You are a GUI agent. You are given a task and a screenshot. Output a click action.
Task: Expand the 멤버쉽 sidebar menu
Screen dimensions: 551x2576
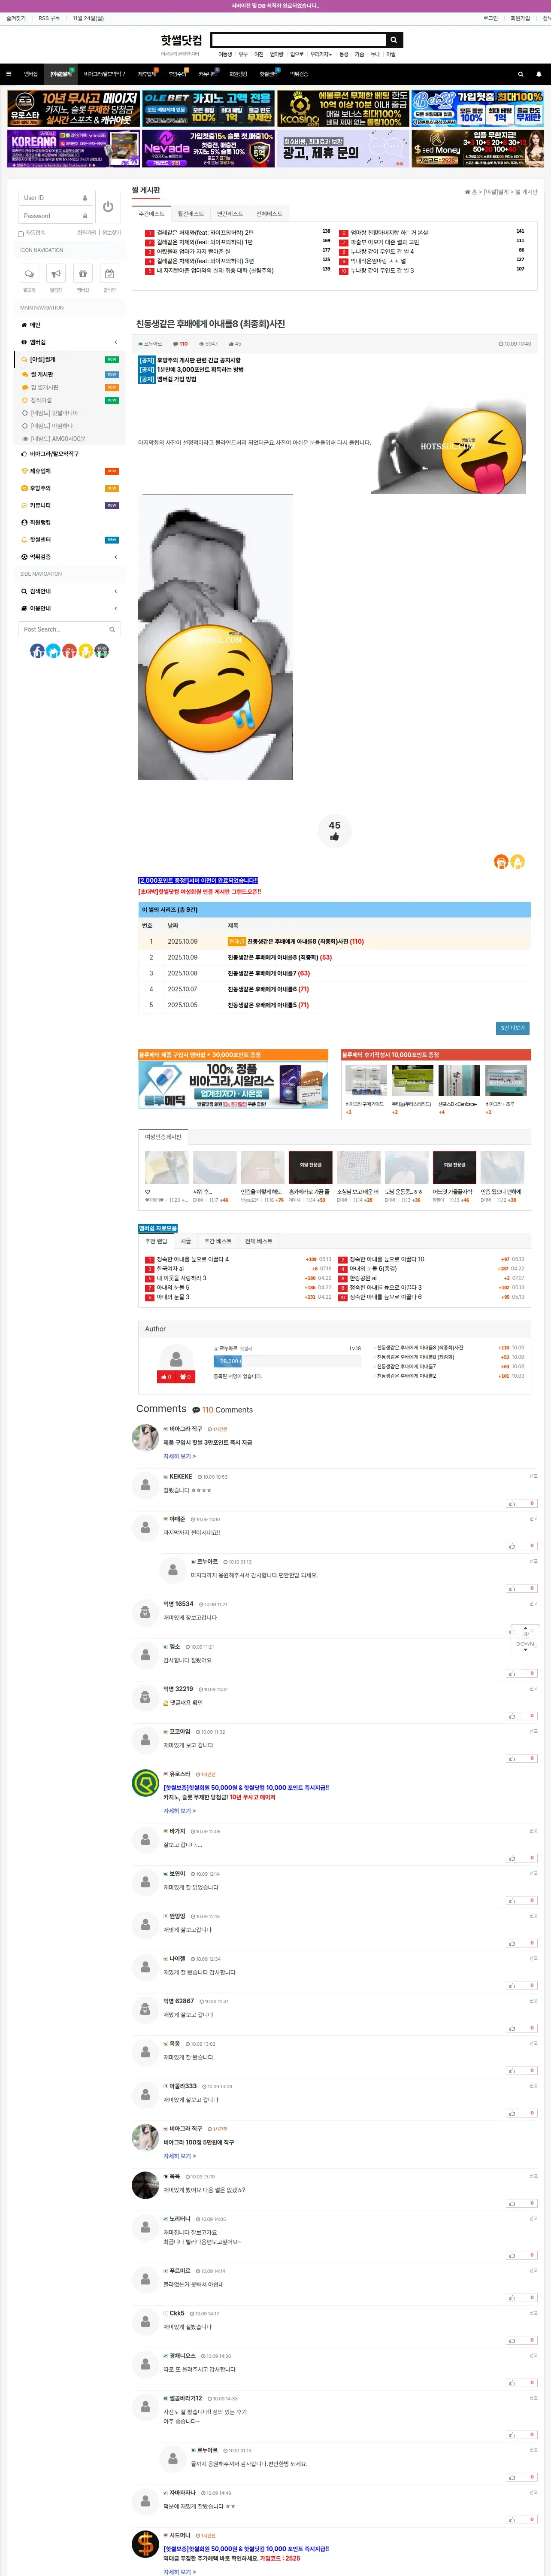[x=70, y=342]
